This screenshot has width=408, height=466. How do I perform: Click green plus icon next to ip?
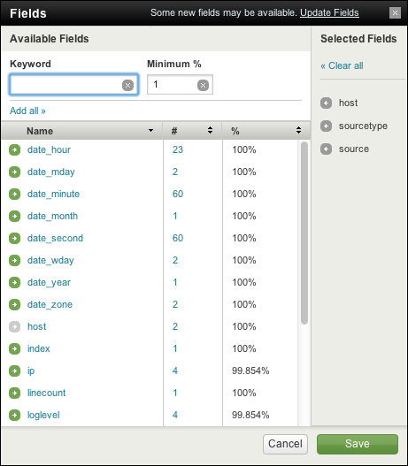click(x=14, y=371)
